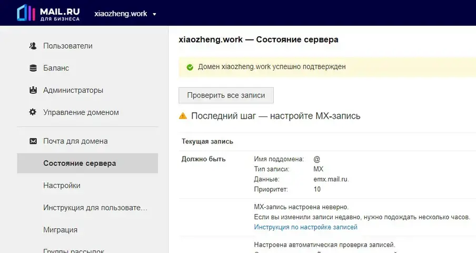Click the Проверить все записи button
Screen dimensions: 476x253
pos(226,95)
